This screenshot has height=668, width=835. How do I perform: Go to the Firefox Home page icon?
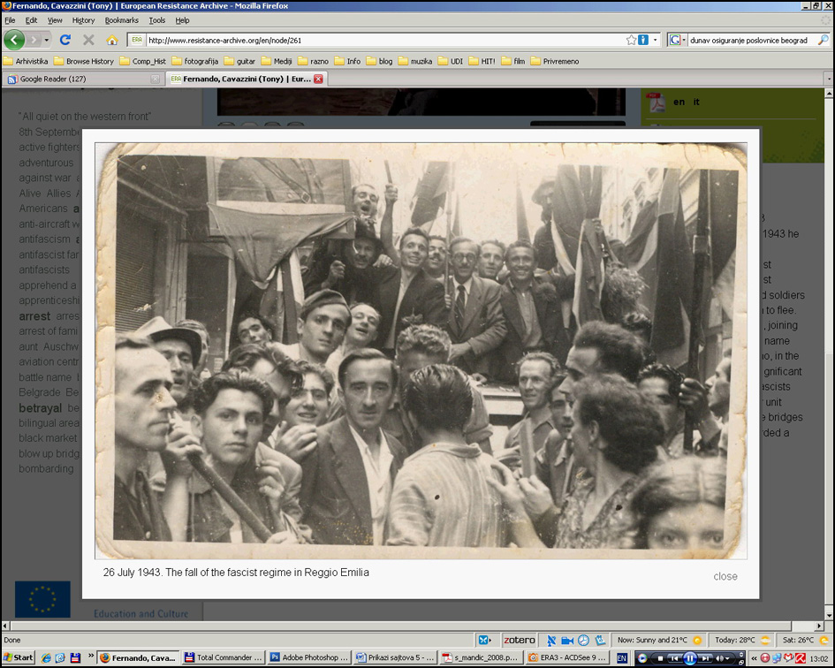(112, 40)
